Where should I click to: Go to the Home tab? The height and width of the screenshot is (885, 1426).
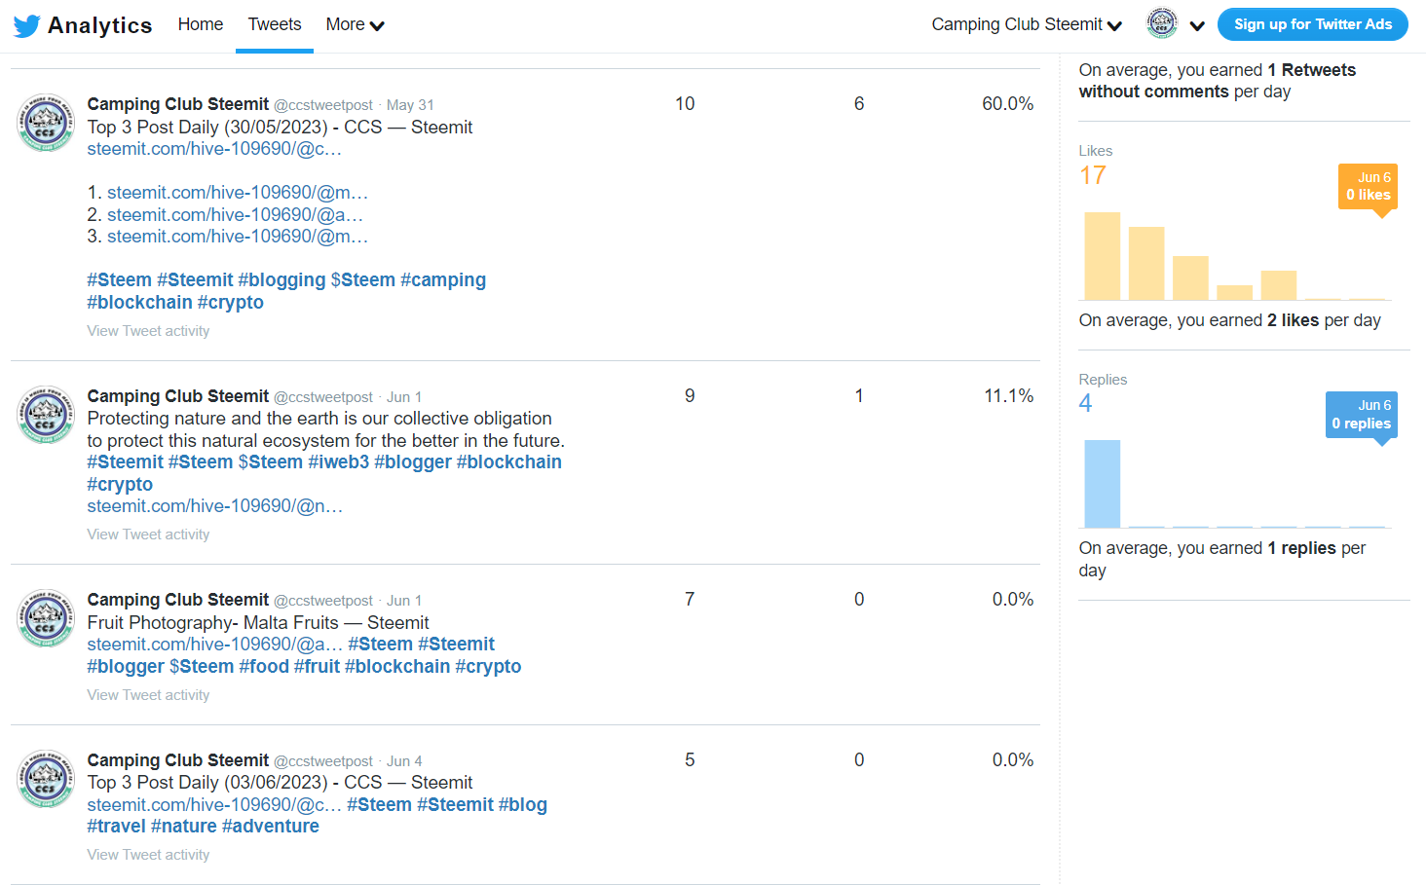201,24
